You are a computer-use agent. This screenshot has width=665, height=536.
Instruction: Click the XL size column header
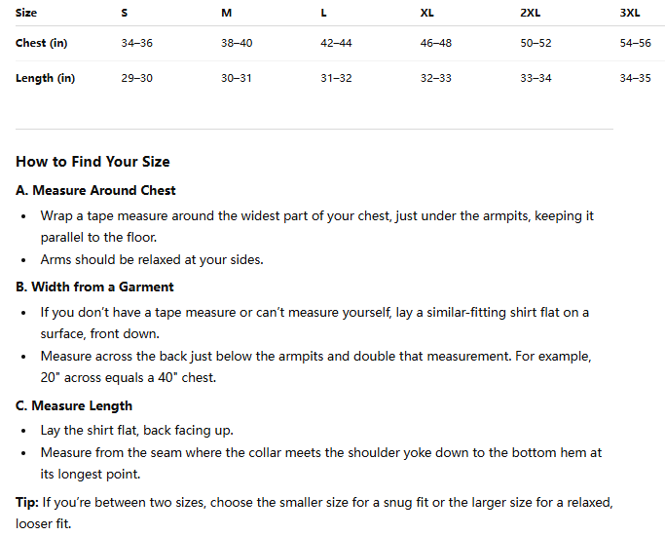427,13
